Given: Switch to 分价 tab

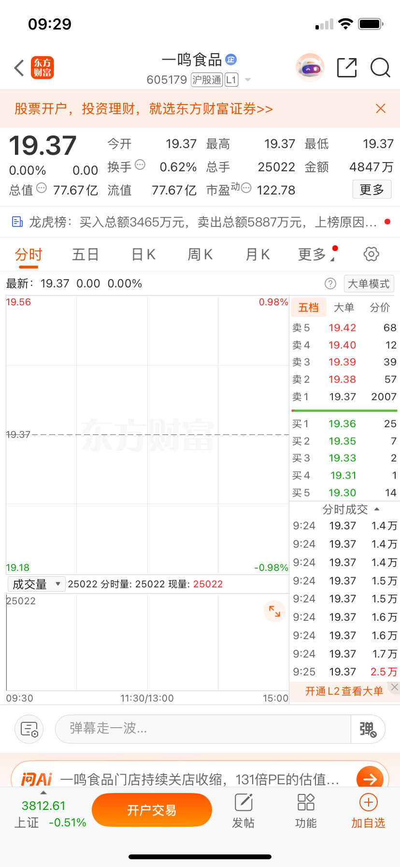Looking at the screenshot, I should pos(380,308).
